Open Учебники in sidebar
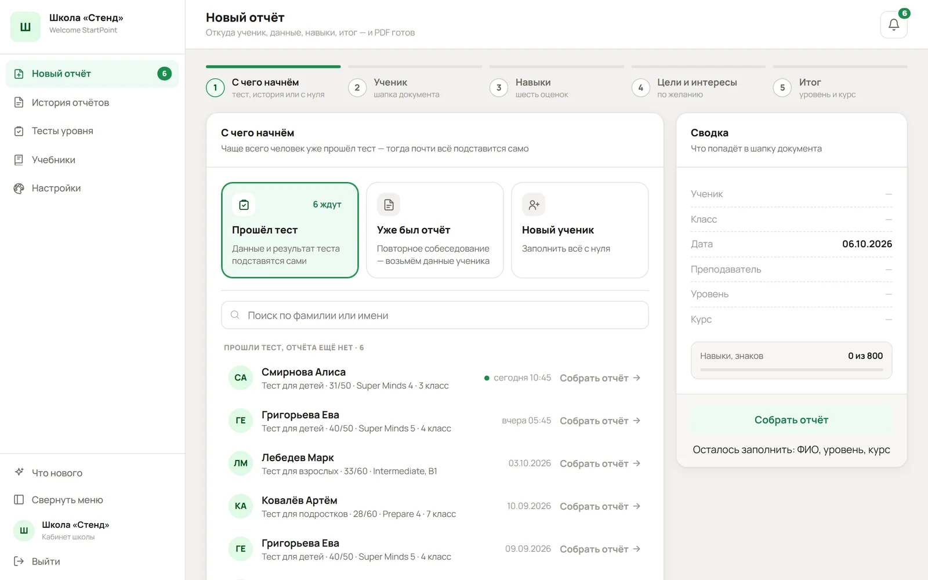The width and height of the screenshot is (928, 580). coord(92,160)
